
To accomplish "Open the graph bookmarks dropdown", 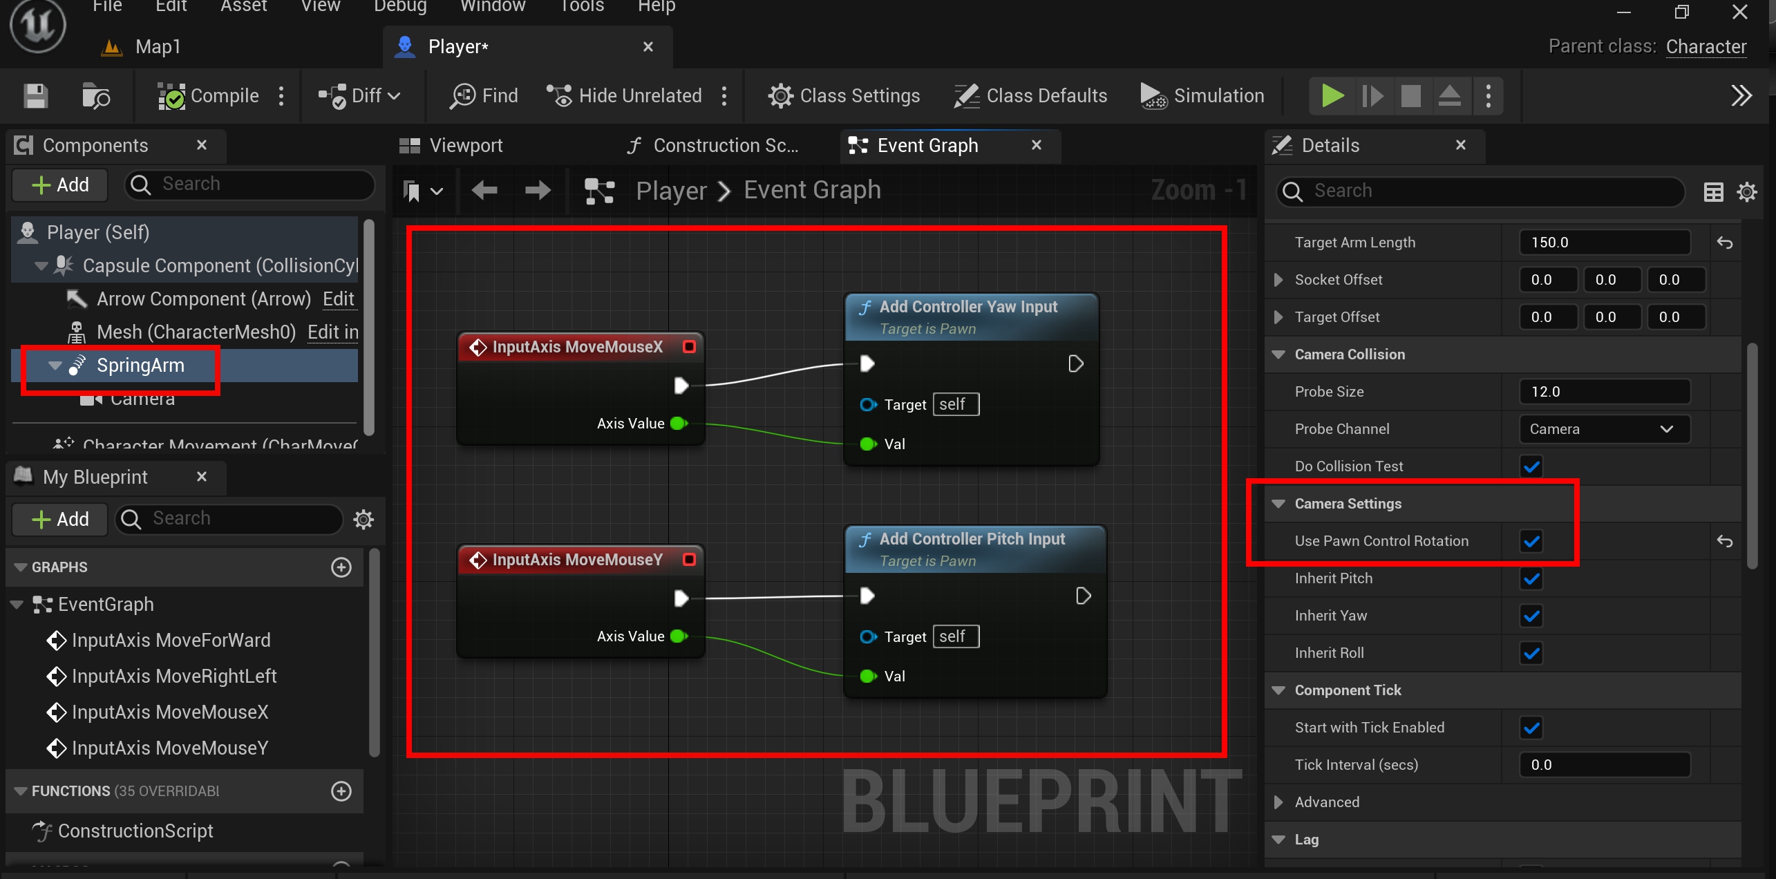I will coord(423,191).
